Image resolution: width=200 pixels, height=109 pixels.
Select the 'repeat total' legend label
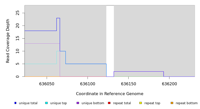[x=122, y=103]
